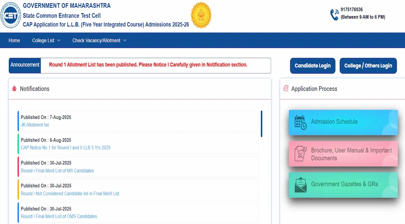
Task: Click the Notifications heading
Action: 34,89
